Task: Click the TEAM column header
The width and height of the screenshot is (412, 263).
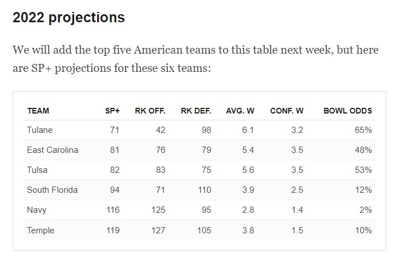Action: (x=38, y=111)
